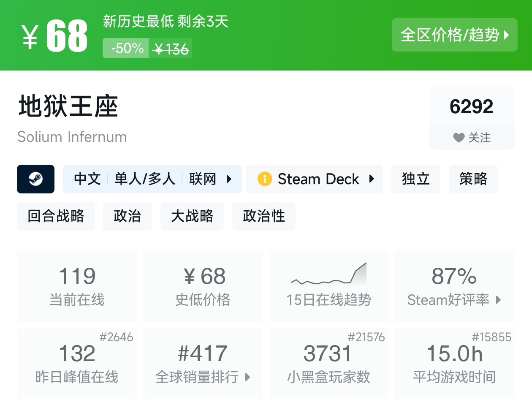Viewport: 532px width, 405px height.
Task: Click the Steam platform logo icon
Action: pyautogui.click(x=35, y=179)
